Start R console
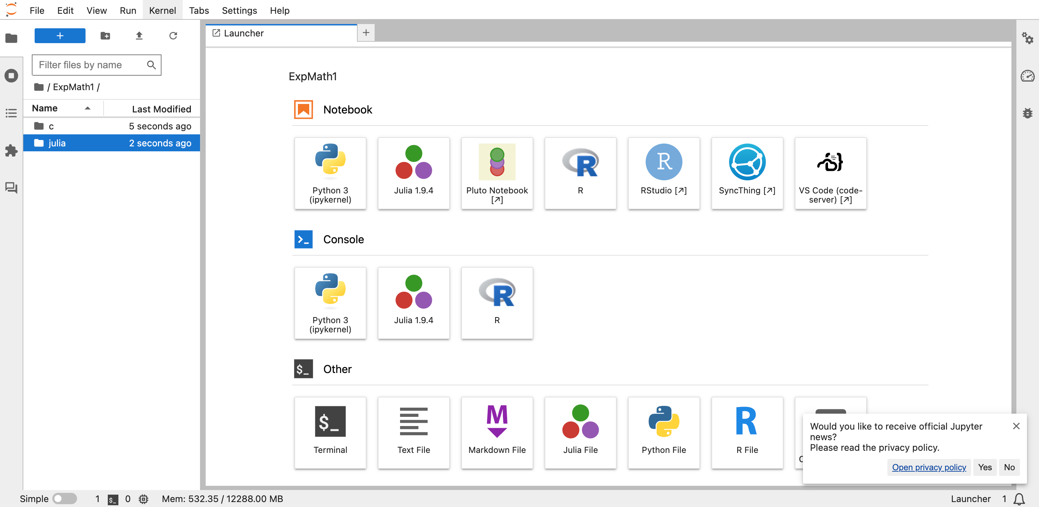This screenshot has width=1039, height=507. (x=497, y=303)
